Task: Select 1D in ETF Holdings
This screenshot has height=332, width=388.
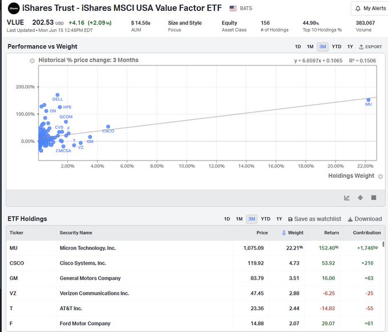Action: pos(227,219)
